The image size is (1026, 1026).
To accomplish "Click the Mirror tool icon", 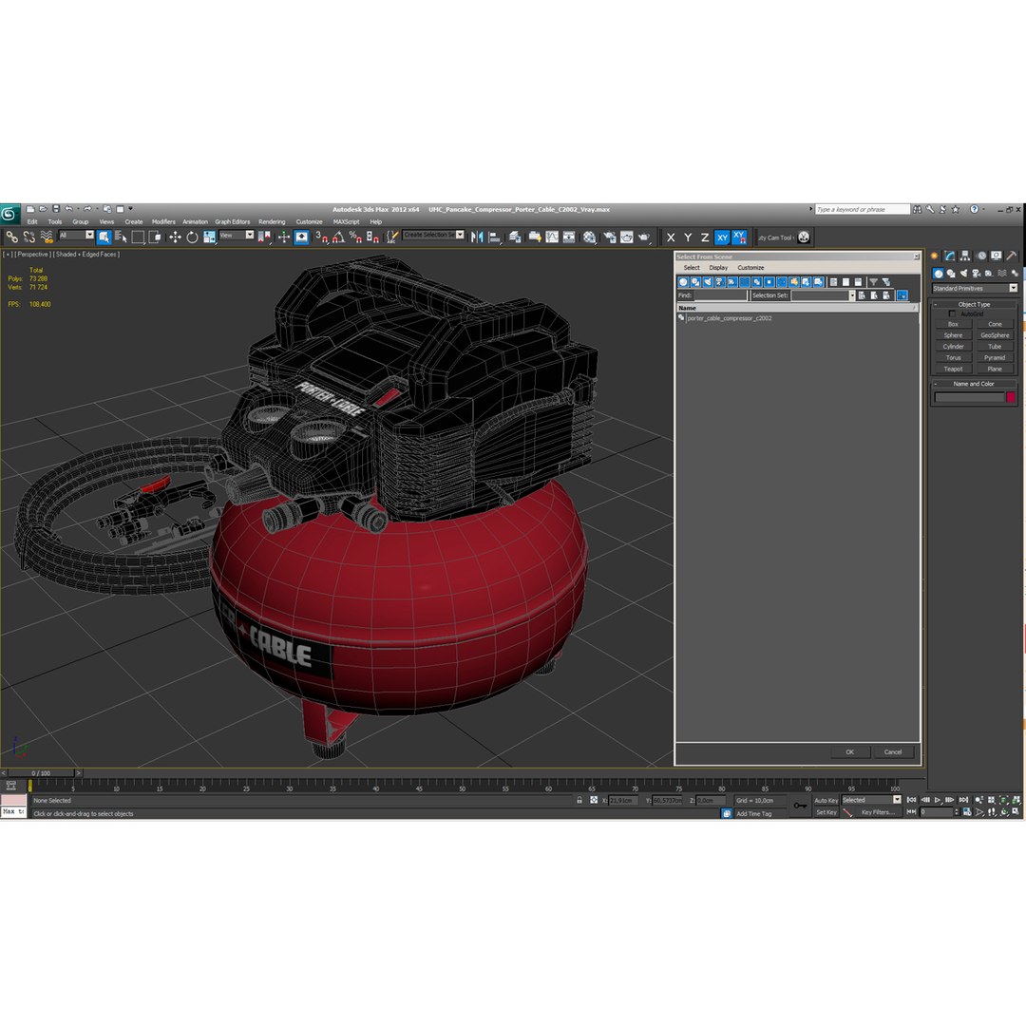I will (x=477, y=237).
